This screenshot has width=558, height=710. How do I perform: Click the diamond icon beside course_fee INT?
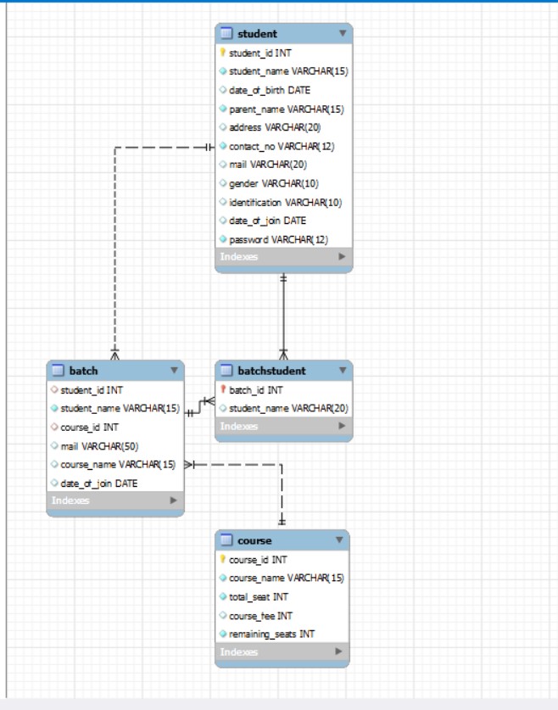[223, 615]
